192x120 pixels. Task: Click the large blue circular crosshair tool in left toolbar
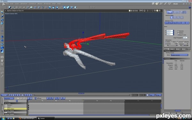point(2,48)
